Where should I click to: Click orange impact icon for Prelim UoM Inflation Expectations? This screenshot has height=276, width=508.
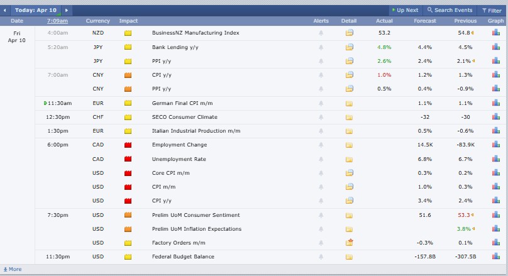pyautogui.click(x=128, y=229)
